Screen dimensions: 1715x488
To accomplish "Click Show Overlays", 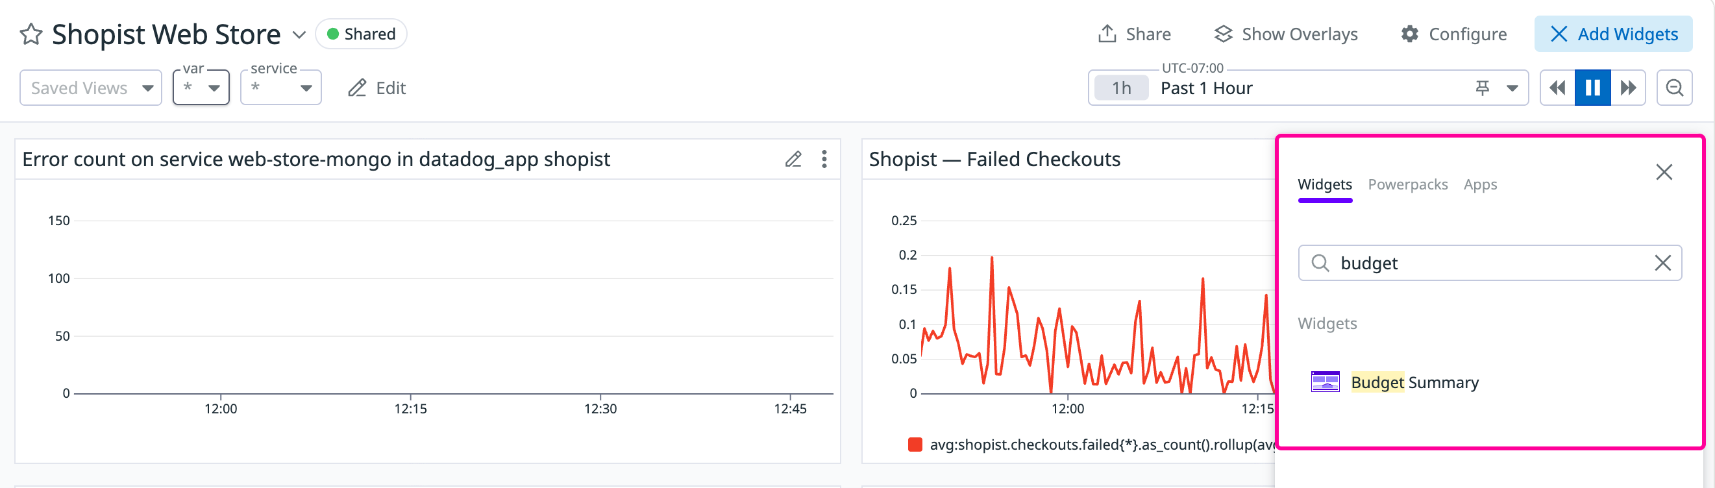I will pos(1285,34).
